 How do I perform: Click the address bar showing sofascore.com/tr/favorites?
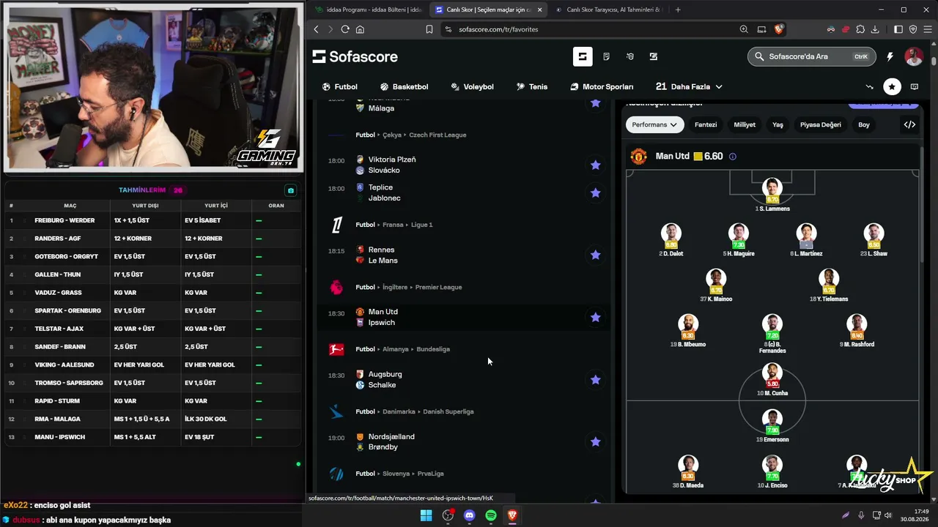tap(586, 29)
